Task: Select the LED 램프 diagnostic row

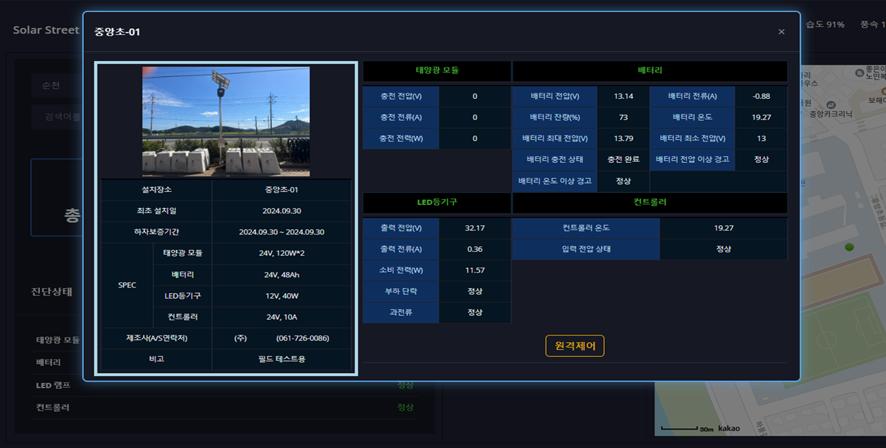Action: tap(53, 385)
